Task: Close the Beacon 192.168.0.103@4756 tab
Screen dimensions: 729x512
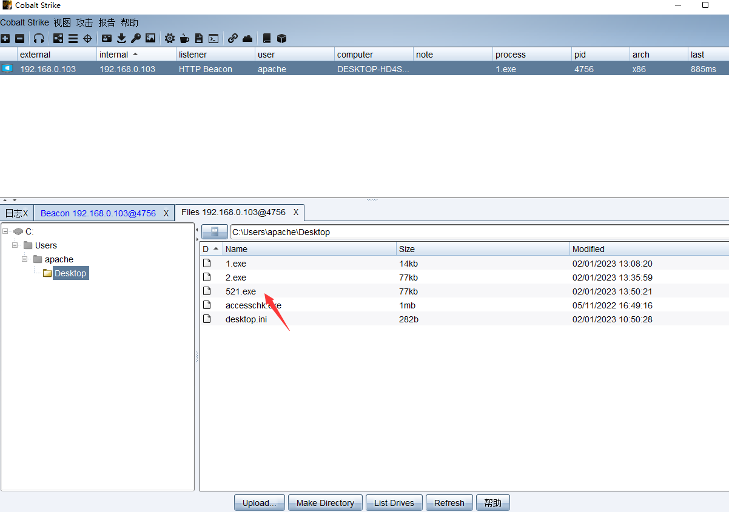Action: [x=166, y=213]
